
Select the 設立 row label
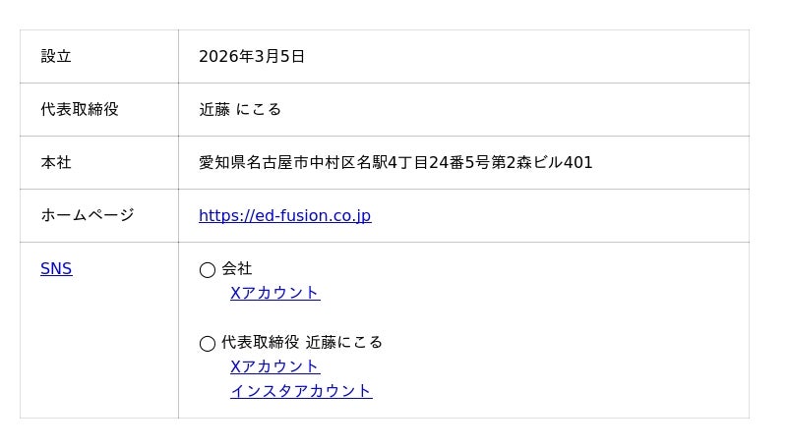coord(56,57)
